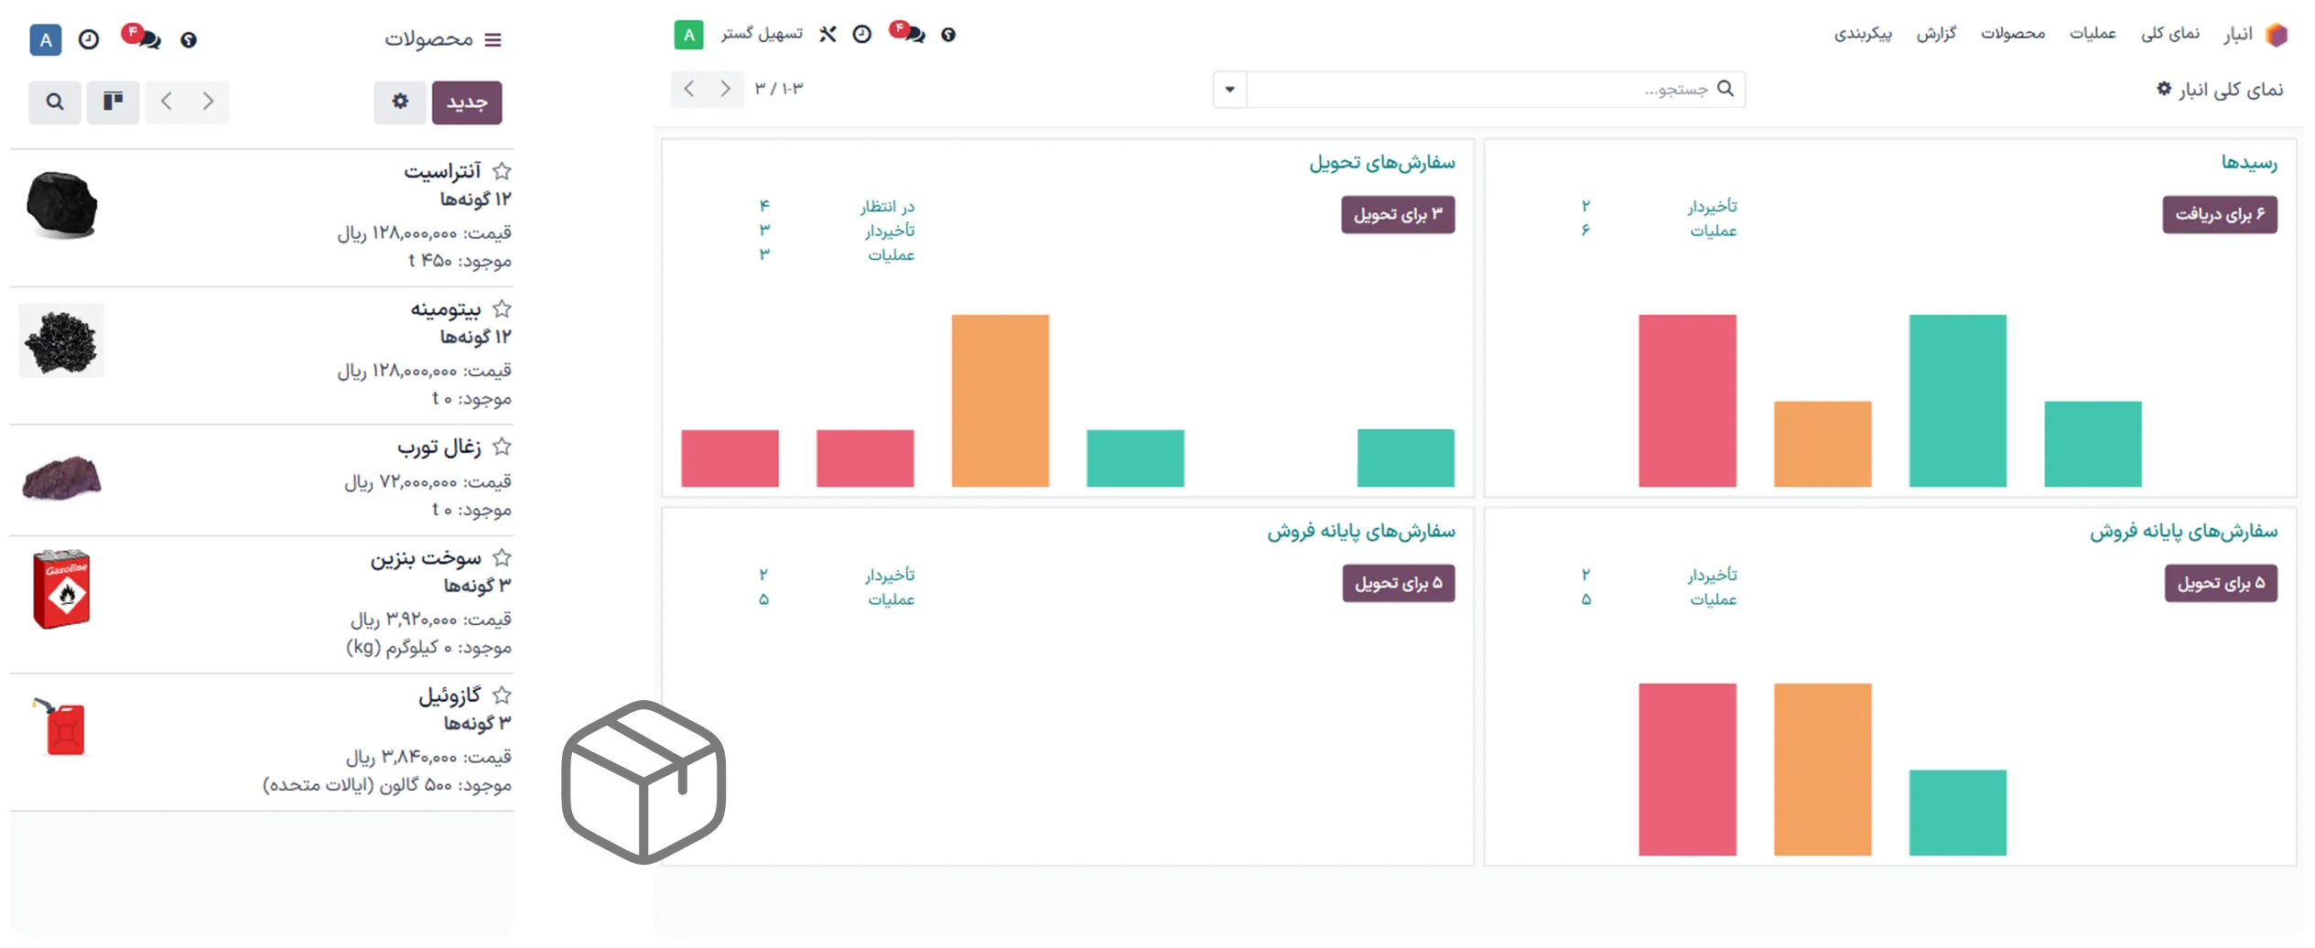2315x948 pixels.
Task: Toggle favorite star for آنتراسیت
Action: tap(502, 171)
